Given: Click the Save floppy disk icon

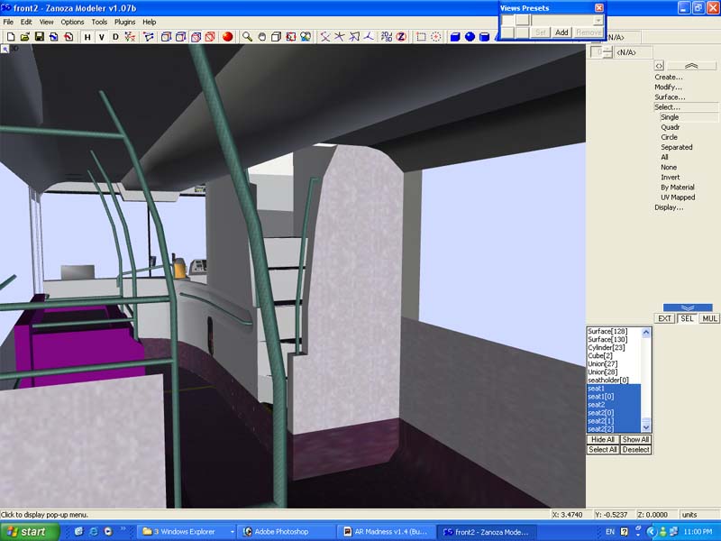Looking at the screenshot, I should click(x=40, y=37).
